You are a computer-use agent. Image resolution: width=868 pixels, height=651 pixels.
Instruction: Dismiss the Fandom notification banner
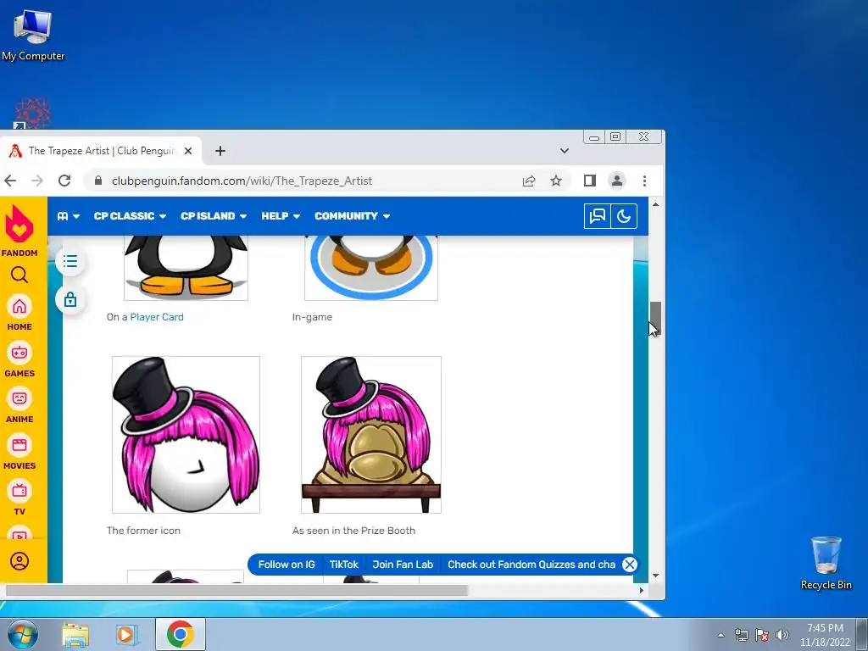(630, 564)
